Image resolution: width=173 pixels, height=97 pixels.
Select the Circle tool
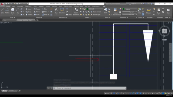click(x=13, y=11)
